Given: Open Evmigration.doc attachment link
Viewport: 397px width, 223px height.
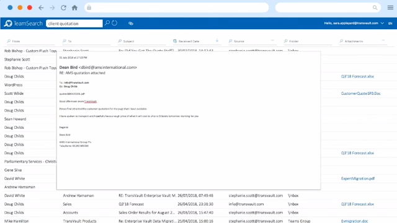Looking at the screenshot, I should [354, 221].
